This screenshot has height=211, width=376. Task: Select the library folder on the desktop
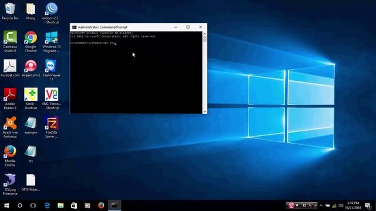coord(31,11)
